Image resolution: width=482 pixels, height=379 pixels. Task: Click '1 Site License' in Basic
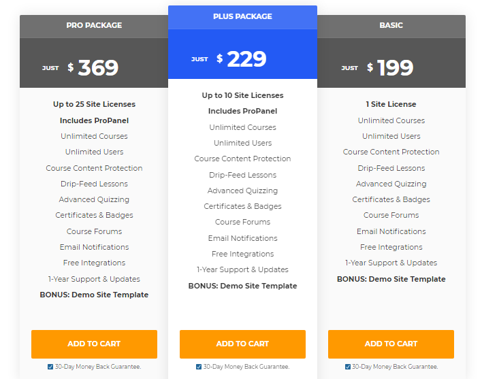pyautogui.click(x=391, y=105)
